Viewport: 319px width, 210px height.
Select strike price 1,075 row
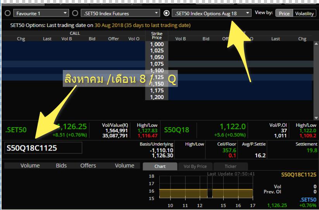pyautogui.click(x=157, y=64)
